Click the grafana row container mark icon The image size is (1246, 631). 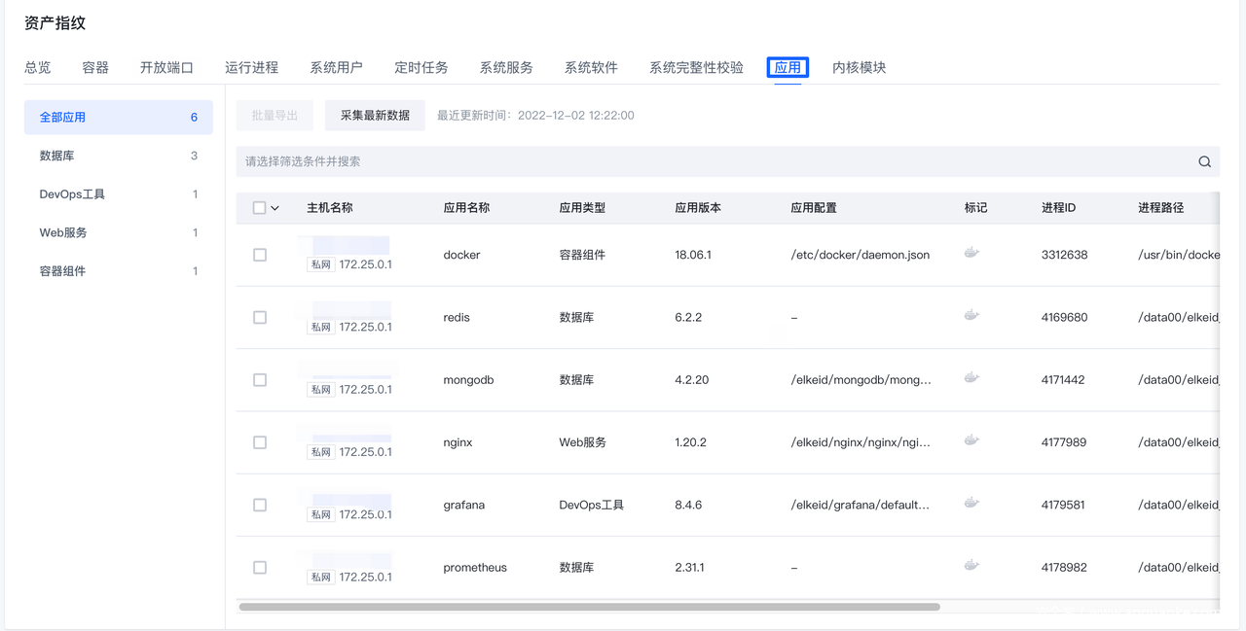971,503
